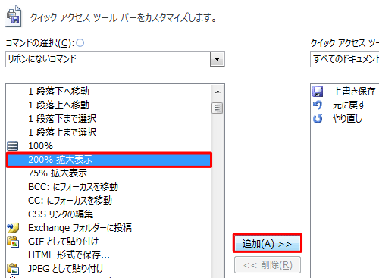Click the やり直し redo arrow icon
Image resolution: width=379 pixels, height=278 pixels.
pos(318,119)
